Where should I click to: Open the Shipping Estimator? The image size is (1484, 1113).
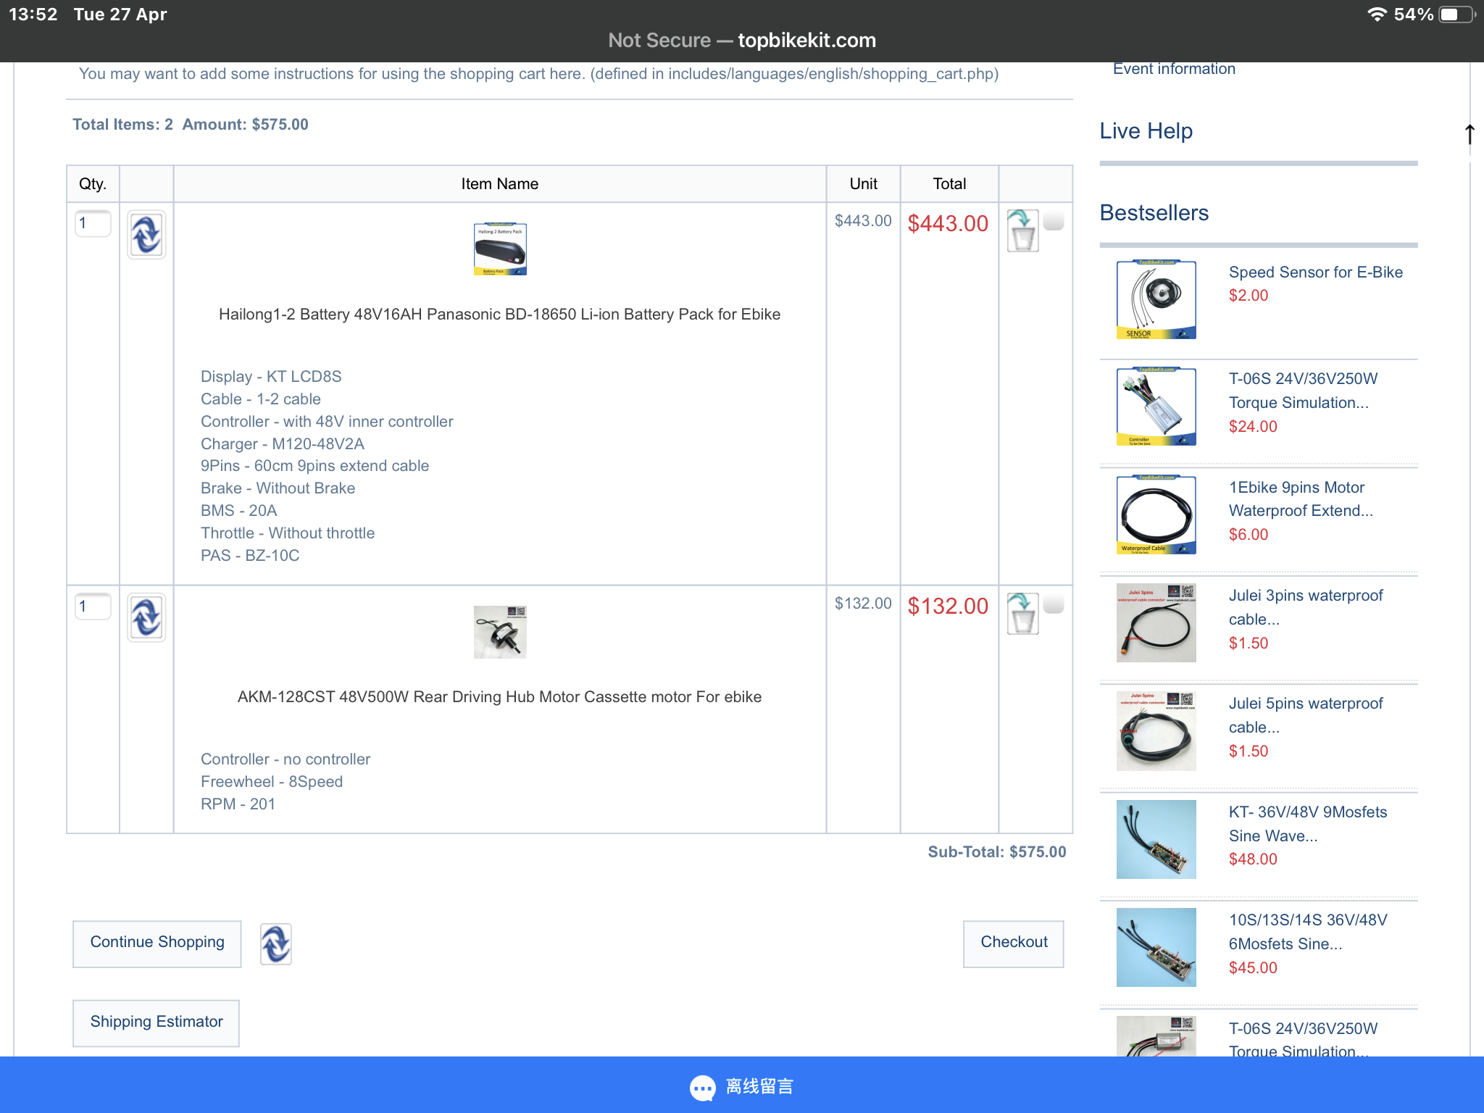click(x=156, y=1022)
